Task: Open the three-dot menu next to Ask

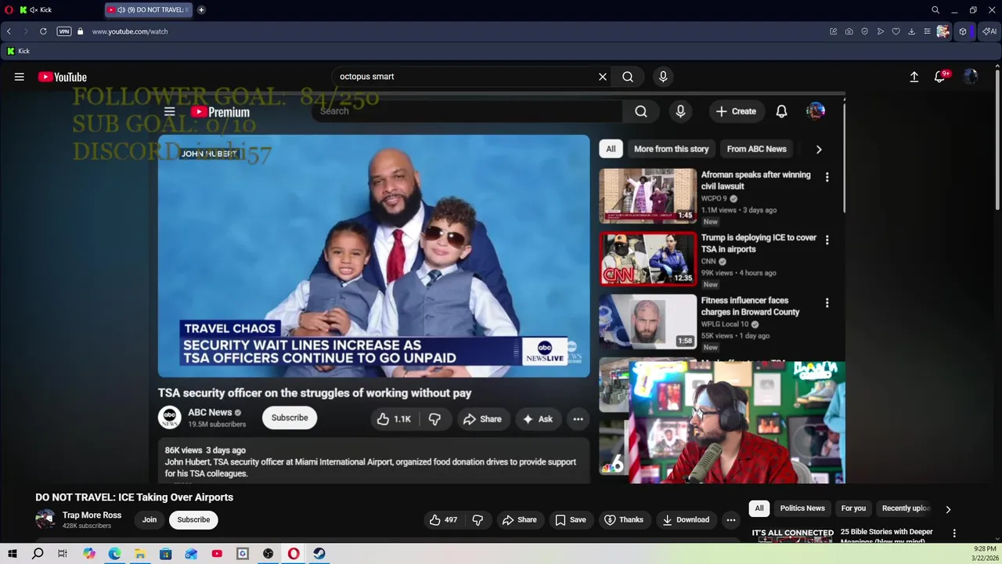Action: [578, 419]
